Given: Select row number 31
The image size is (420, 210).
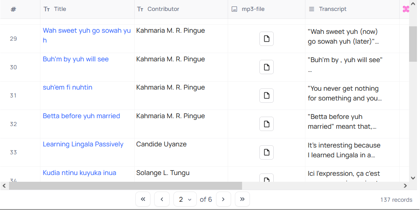Looking at the screenshot, I should click(14, 96).
